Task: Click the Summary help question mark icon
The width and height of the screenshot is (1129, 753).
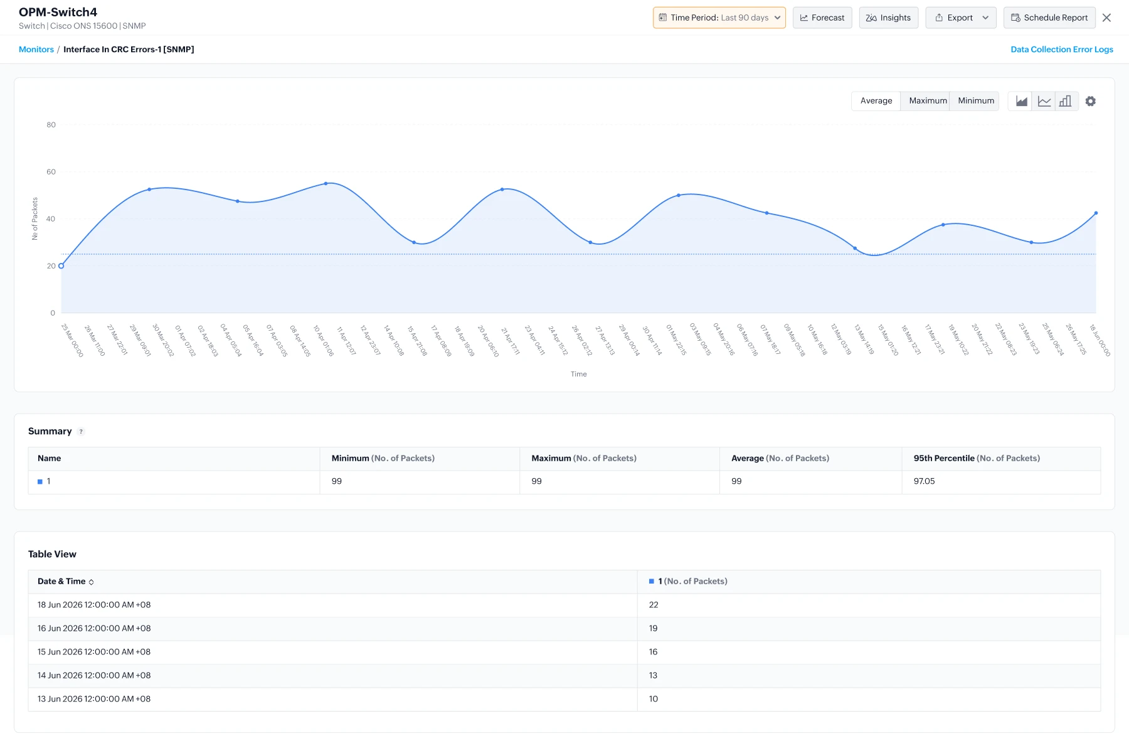Action: (81, 432)
